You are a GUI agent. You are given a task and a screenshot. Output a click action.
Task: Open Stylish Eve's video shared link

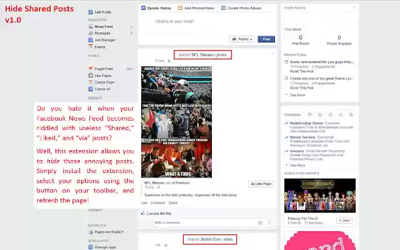coord(216,239)
